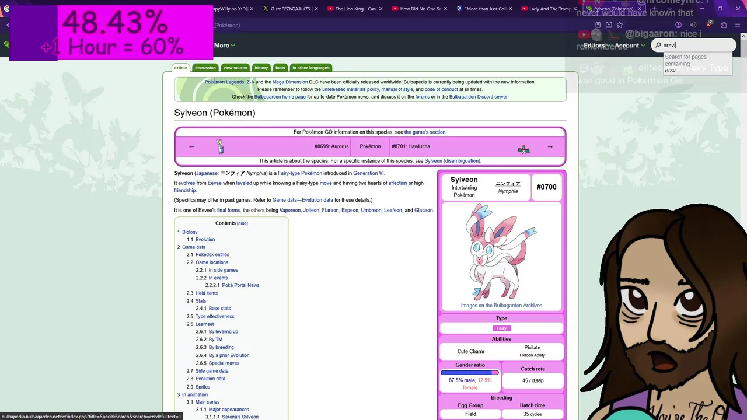Click the Gender ratio bar
This screenshot has height=420, width=747.
[470, 372]
